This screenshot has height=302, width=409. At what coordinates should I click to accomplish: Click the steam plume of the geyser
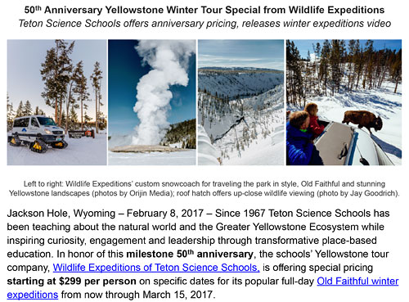point(160,90)
